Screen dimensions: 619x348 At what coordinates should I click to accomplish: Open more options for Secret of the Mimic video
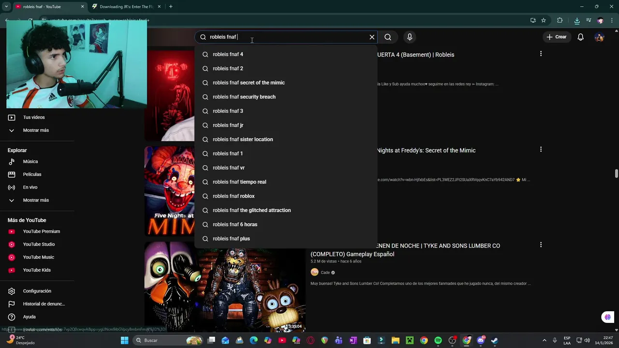541,149
